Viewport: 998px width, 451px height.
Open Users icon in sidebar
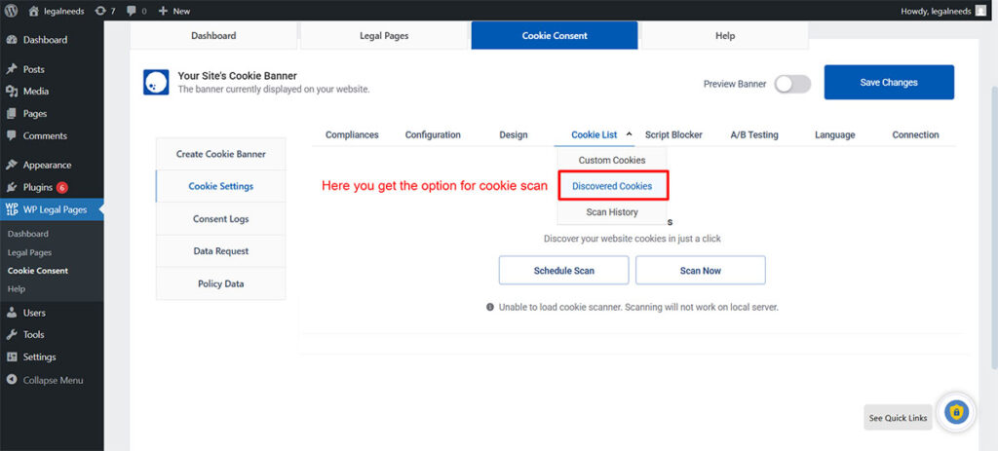(x=12, y=313)
